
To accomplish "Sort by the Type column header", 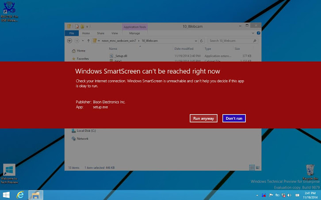I will click(x=208, y=49).
